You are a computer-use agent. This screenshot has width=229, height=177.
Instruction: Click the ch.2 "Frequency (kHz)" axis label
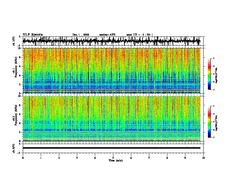pyautogui.click(x=16, y=115)
